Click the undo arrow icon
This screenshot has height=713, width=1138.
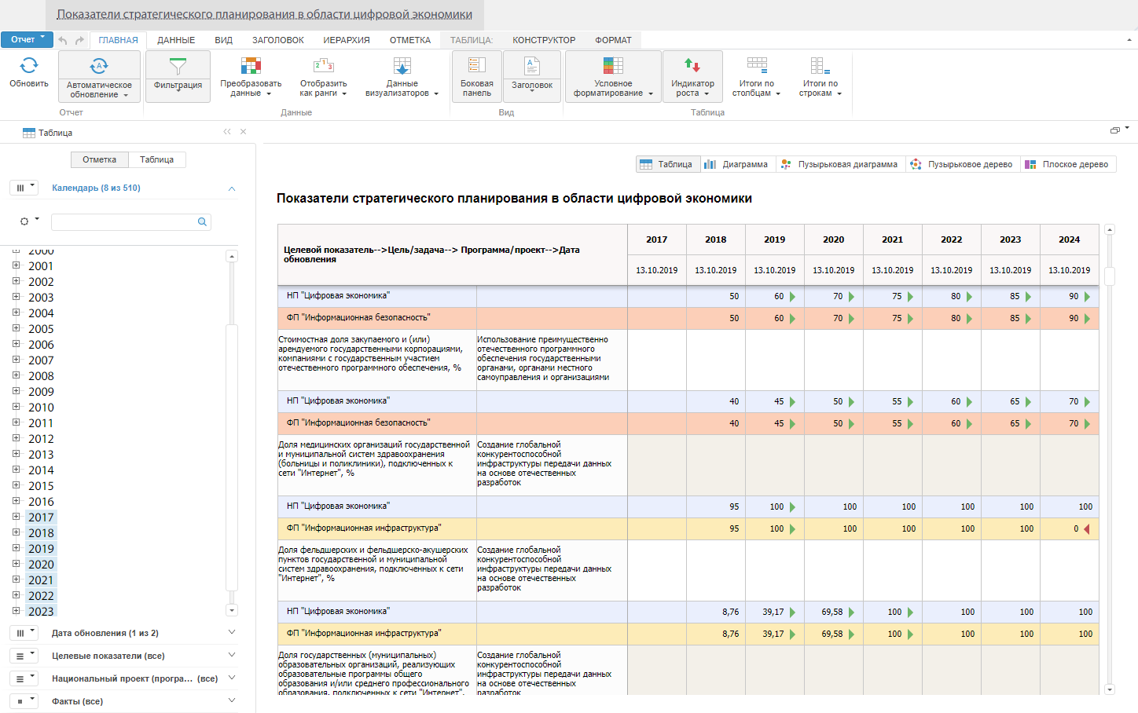point(63,40)
